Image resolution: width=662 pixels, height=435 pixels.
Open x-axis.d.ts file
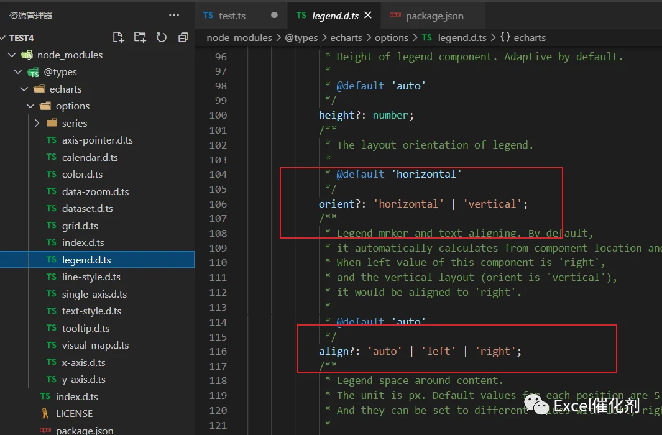[97, 362]
